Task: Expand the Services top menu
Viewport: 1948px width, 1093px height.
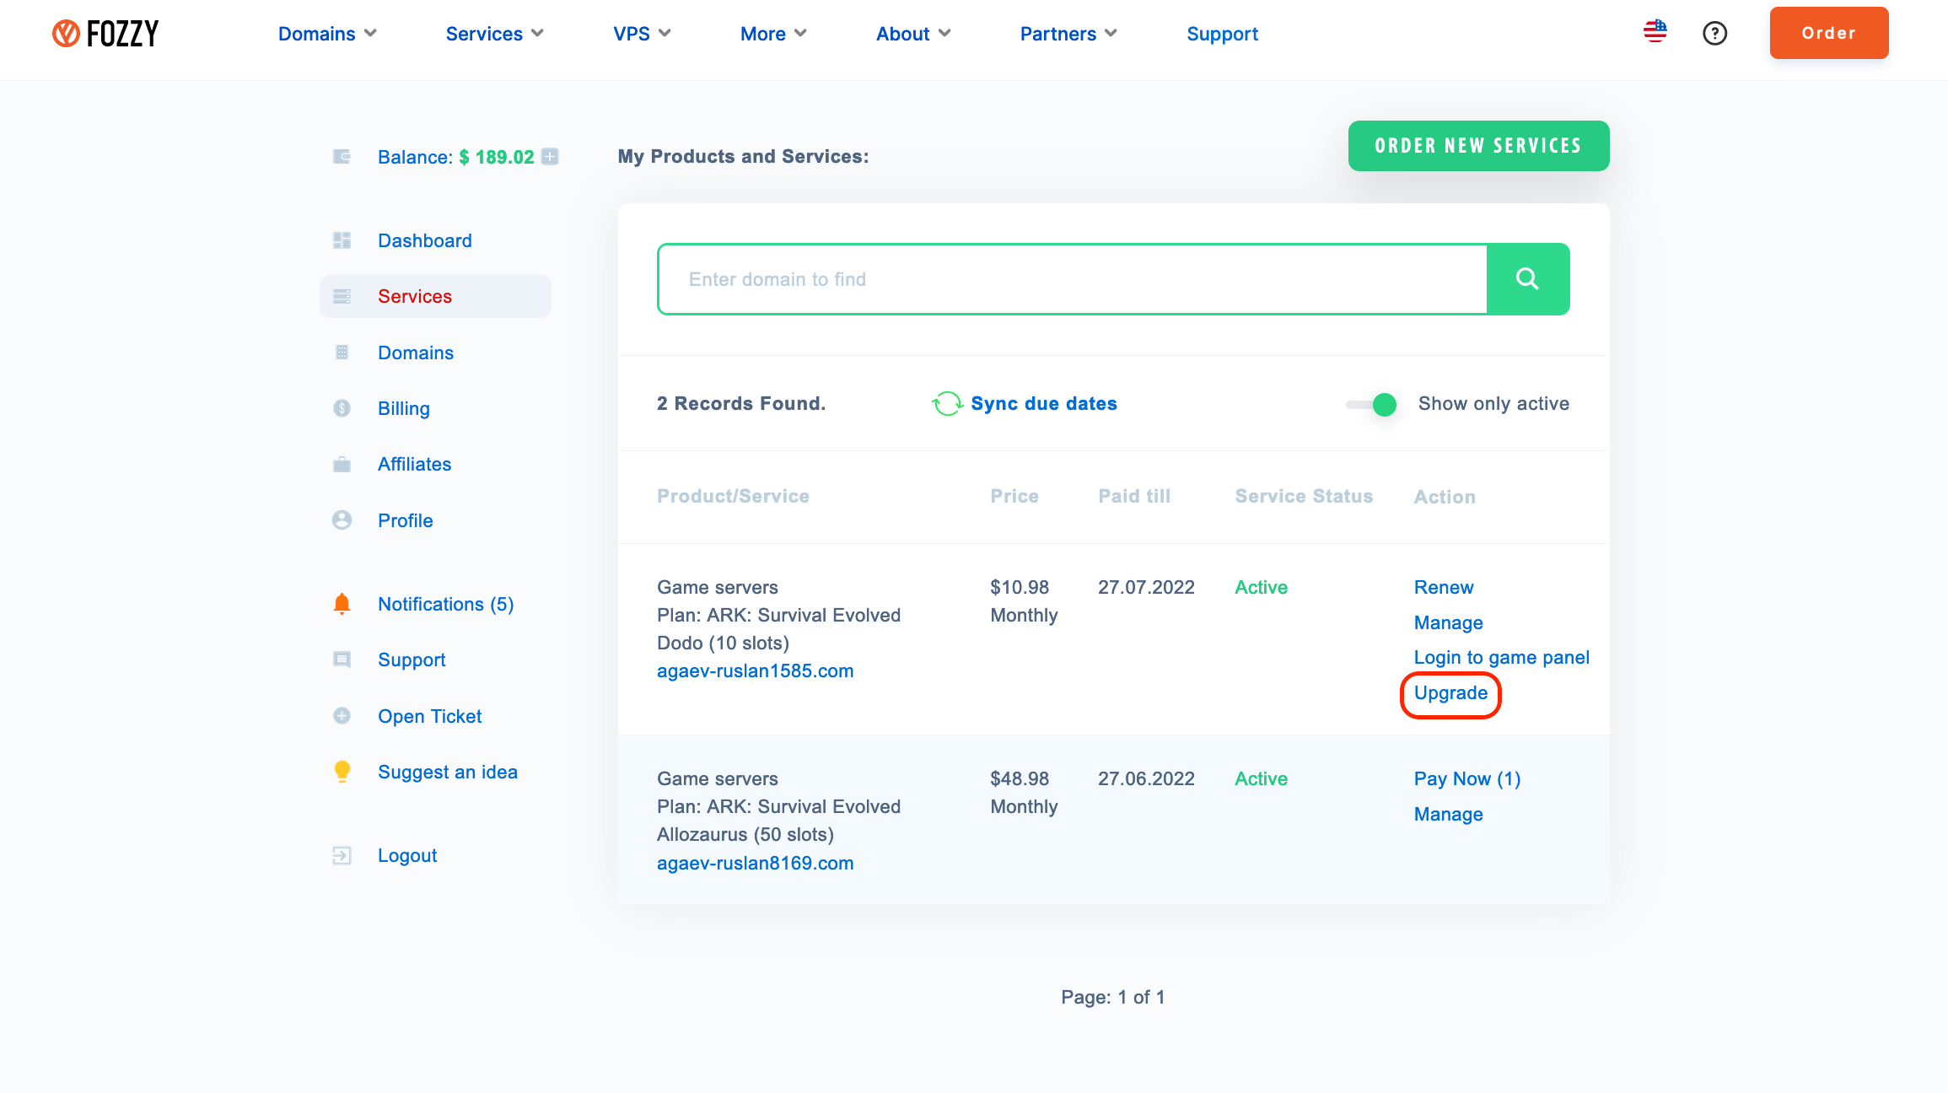Action: (x=494, y=34)
